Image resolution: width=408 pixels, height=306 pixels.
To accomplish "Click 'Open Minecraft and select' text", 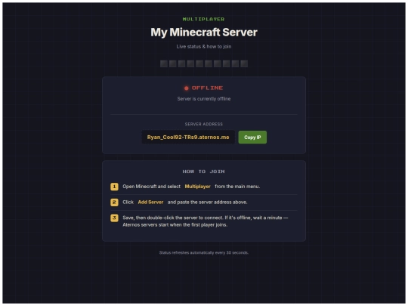I will pyautogui.click(x=151, y=187).
